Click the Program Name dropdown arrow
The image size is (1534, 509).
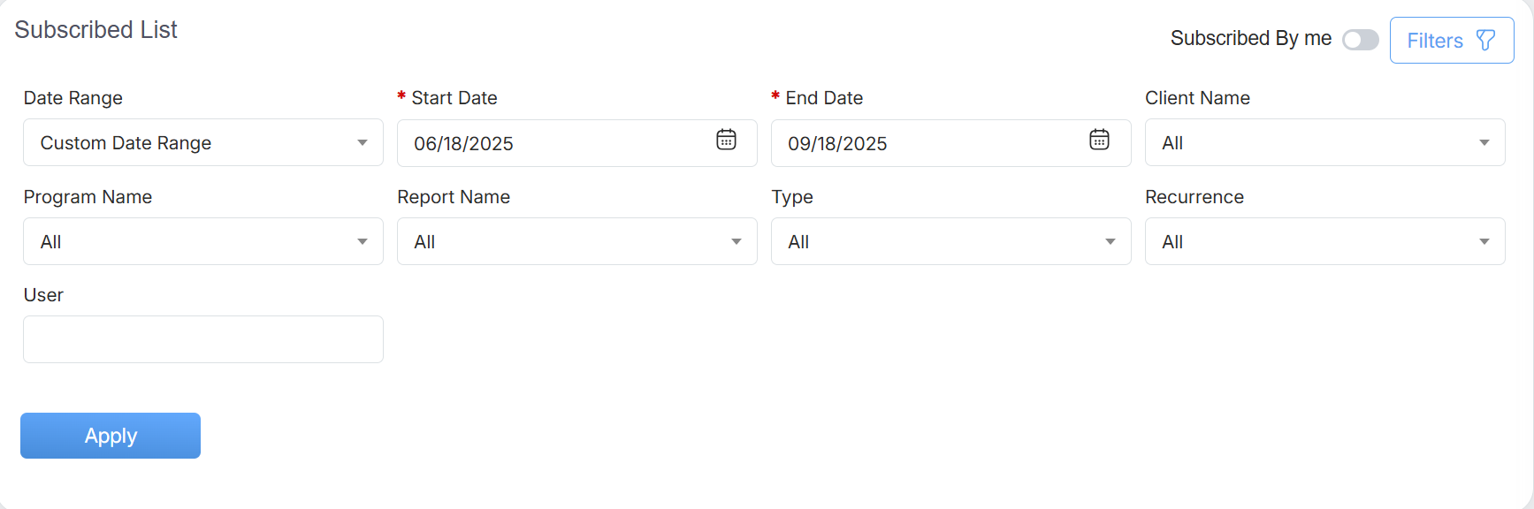[363, 242]
